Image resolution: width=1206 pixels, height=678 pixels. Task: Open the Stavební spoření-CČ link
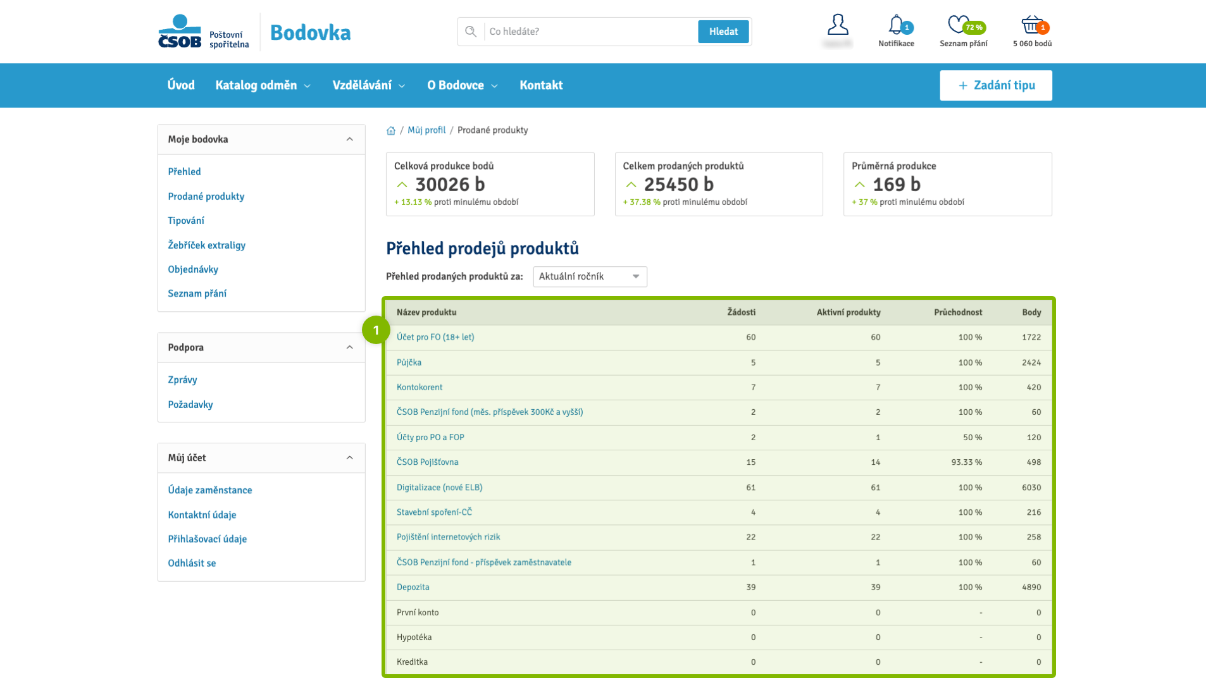click(x=434, y=512)
